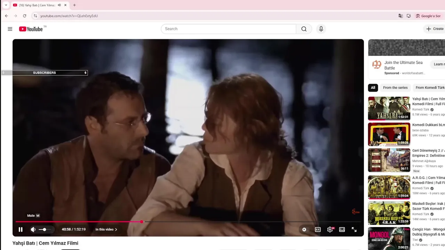Go to YouTube home via logo
Screen dimensions: 445x250
[x=31, y=29]
